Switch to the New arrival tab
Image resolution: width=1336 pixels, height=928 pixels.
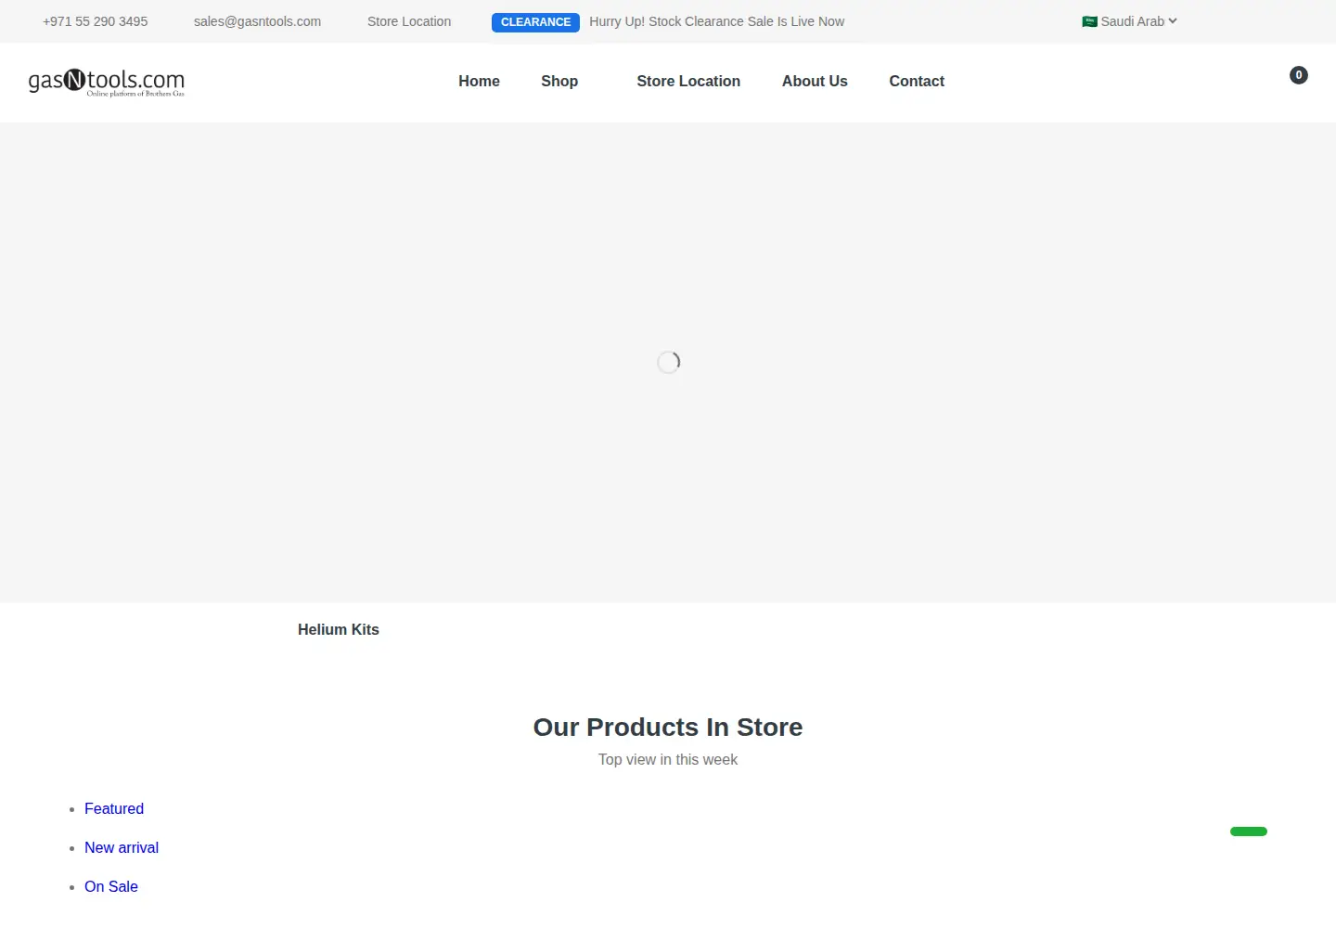point(122,847)
